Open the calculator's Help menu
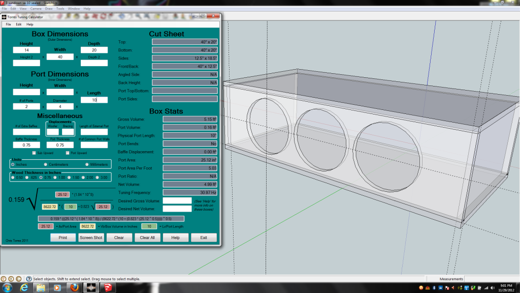This screenshot has height=293, width=520. tap(30, 24)
